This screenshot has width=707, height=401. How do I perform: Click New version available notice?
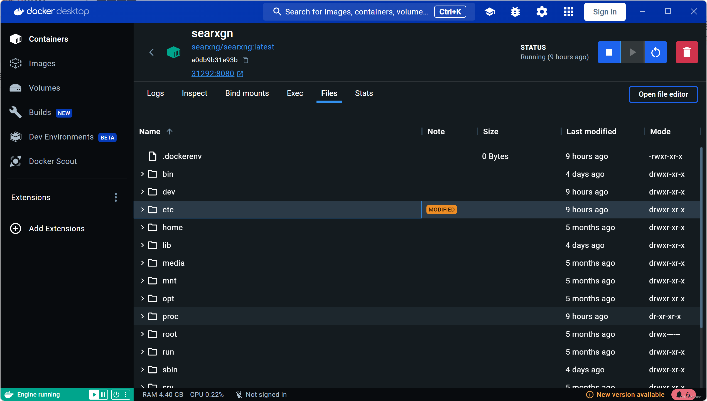tap(625, 394)
